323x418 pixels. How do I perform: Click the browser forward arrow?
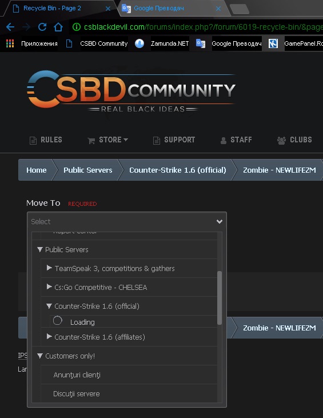(x=26, y=27)
